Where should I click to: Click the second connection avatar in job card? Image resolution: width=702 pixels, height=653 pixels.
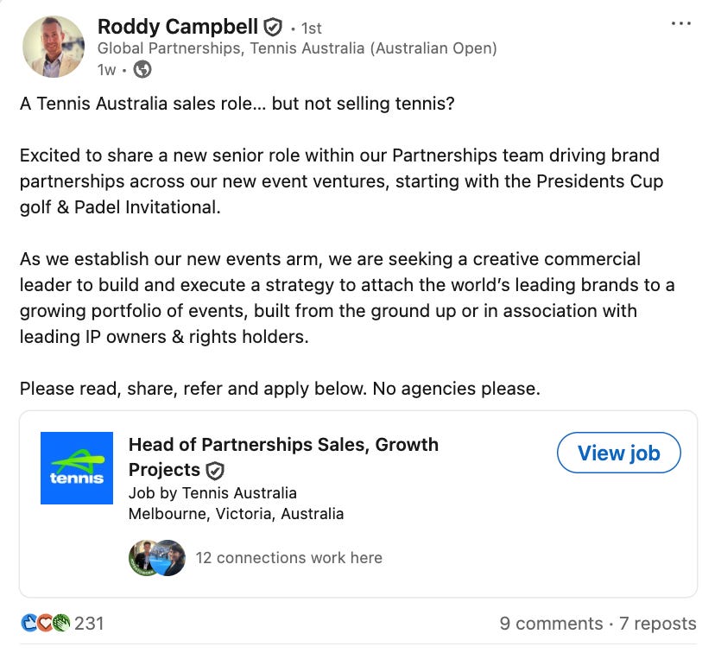(x=170, y=558)
